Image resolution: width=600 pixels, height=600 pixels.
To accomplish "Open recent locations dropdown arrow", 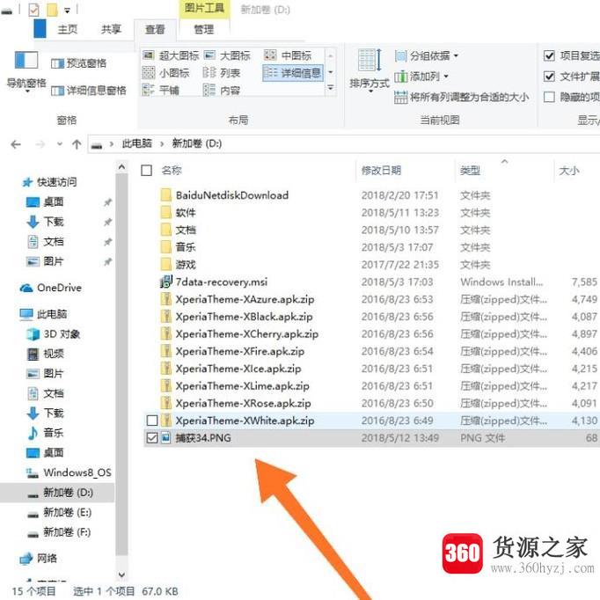I will (x=60, y=144).
